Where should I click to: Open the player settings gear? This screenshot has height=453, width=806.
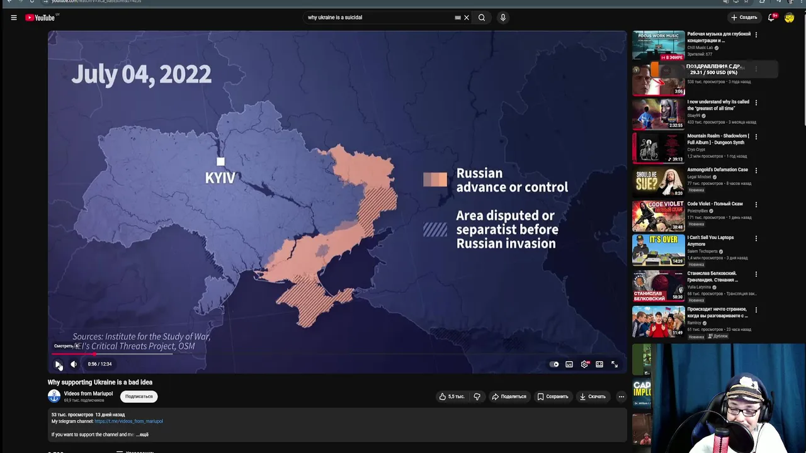pyautogui.click(x=584, y=364)
